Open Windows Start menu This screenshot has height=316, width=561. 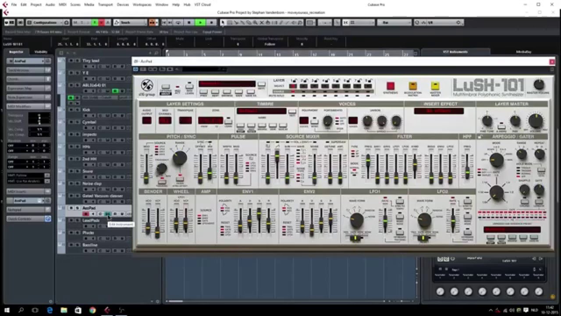coord(7,310)
